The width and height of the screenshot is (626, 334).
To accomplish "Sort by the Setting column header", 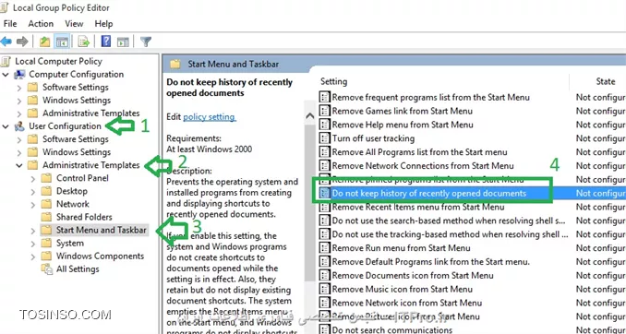I will 333,81.
